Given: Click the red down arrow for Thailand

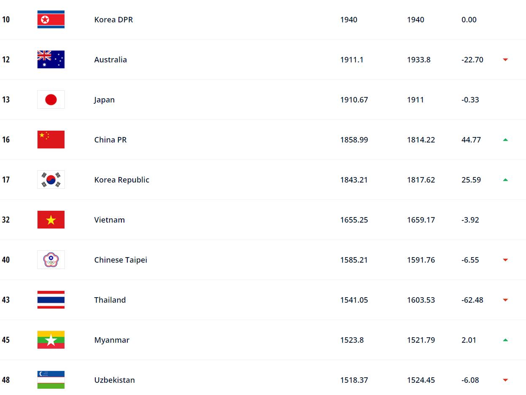Looking at the screenshot, I should [x=505, y=300].
